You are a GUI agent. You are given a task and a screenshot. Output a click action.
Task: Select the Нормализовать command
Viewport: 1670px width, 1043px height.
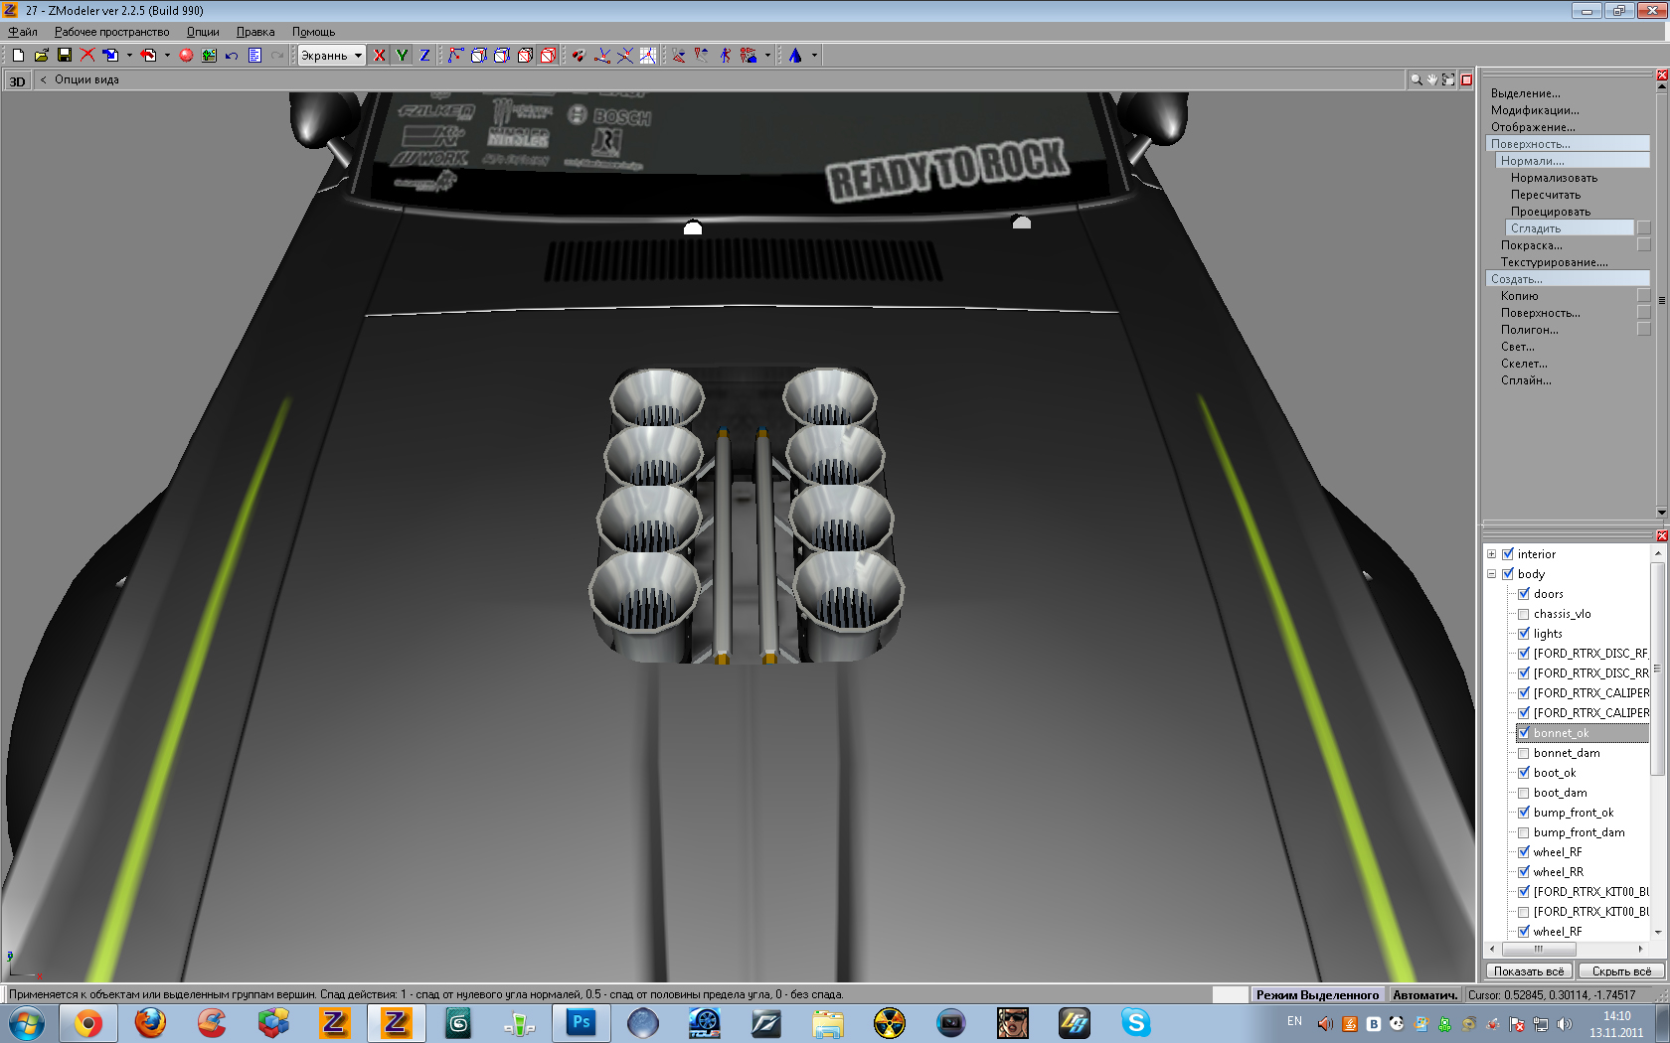coord(1554,178)
